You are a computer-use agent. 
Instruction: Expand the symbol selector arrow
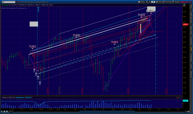pyautogui.click(x=16, y=2)
